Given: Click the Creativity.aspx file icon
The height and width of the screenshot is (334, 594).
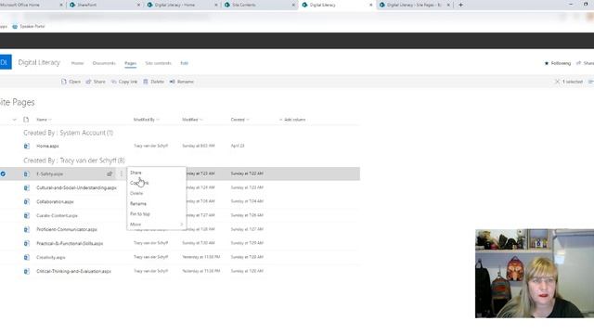Looking at the screenshot, I should (27, 257).
